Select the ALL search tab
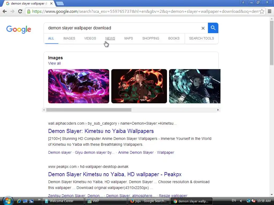This screenshot has height=205, width=274. (x=51, y=38)
